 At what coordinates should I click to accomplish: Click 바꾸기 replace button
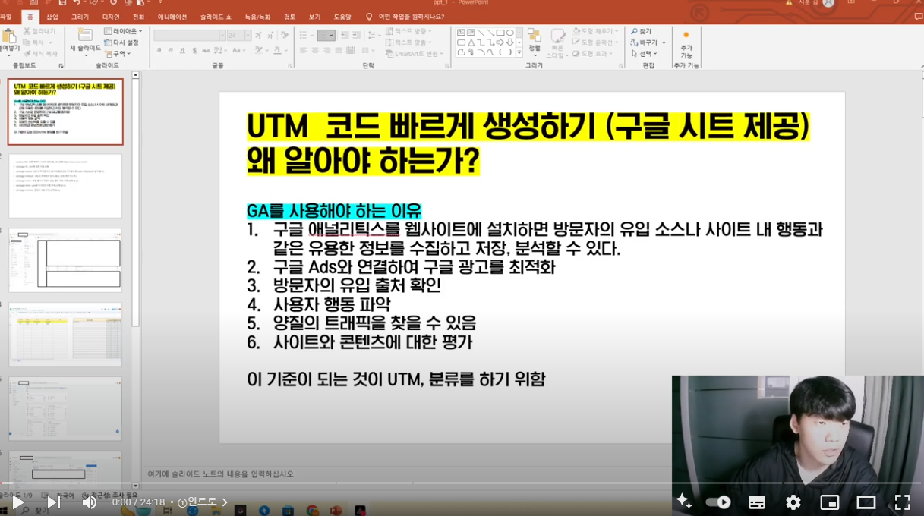click(x=647, y=42)
